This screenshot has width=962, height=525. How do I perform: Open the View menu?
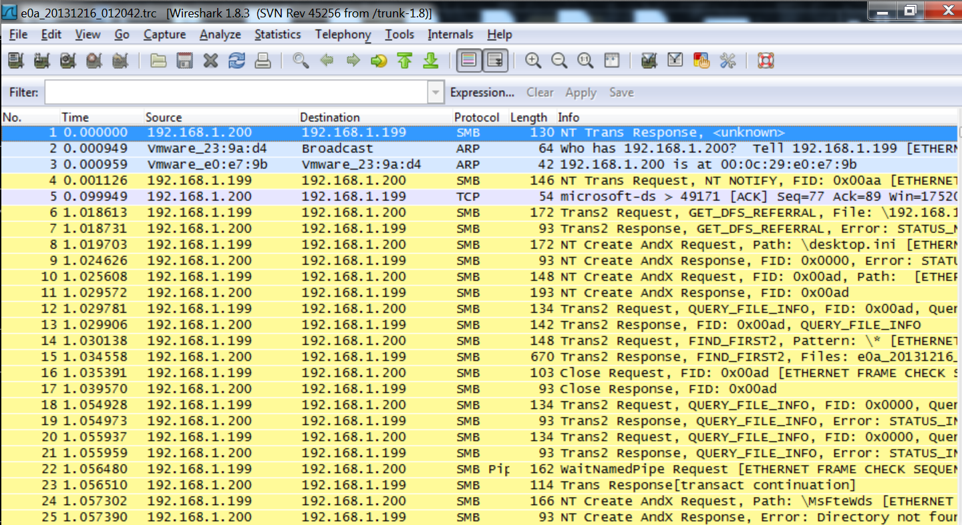(x=88, y=35)
